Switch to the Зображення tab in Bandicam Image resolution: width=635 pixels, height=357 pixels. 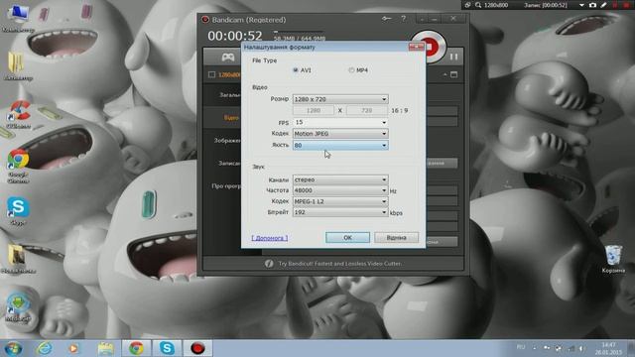coord(227,141)
